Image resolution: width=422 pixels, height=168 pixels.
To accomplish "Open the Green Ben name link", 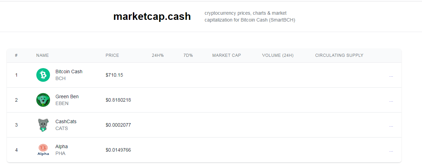I will [67, 96].
